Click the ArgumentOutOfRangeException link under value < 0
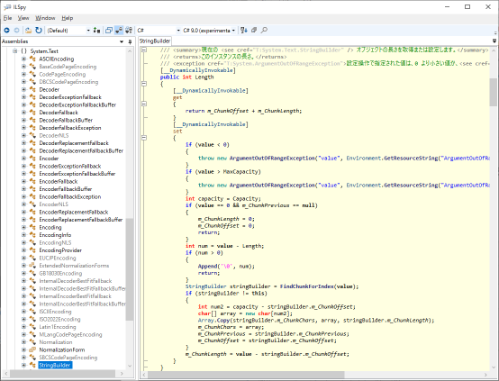 click(x=272, y=158)
